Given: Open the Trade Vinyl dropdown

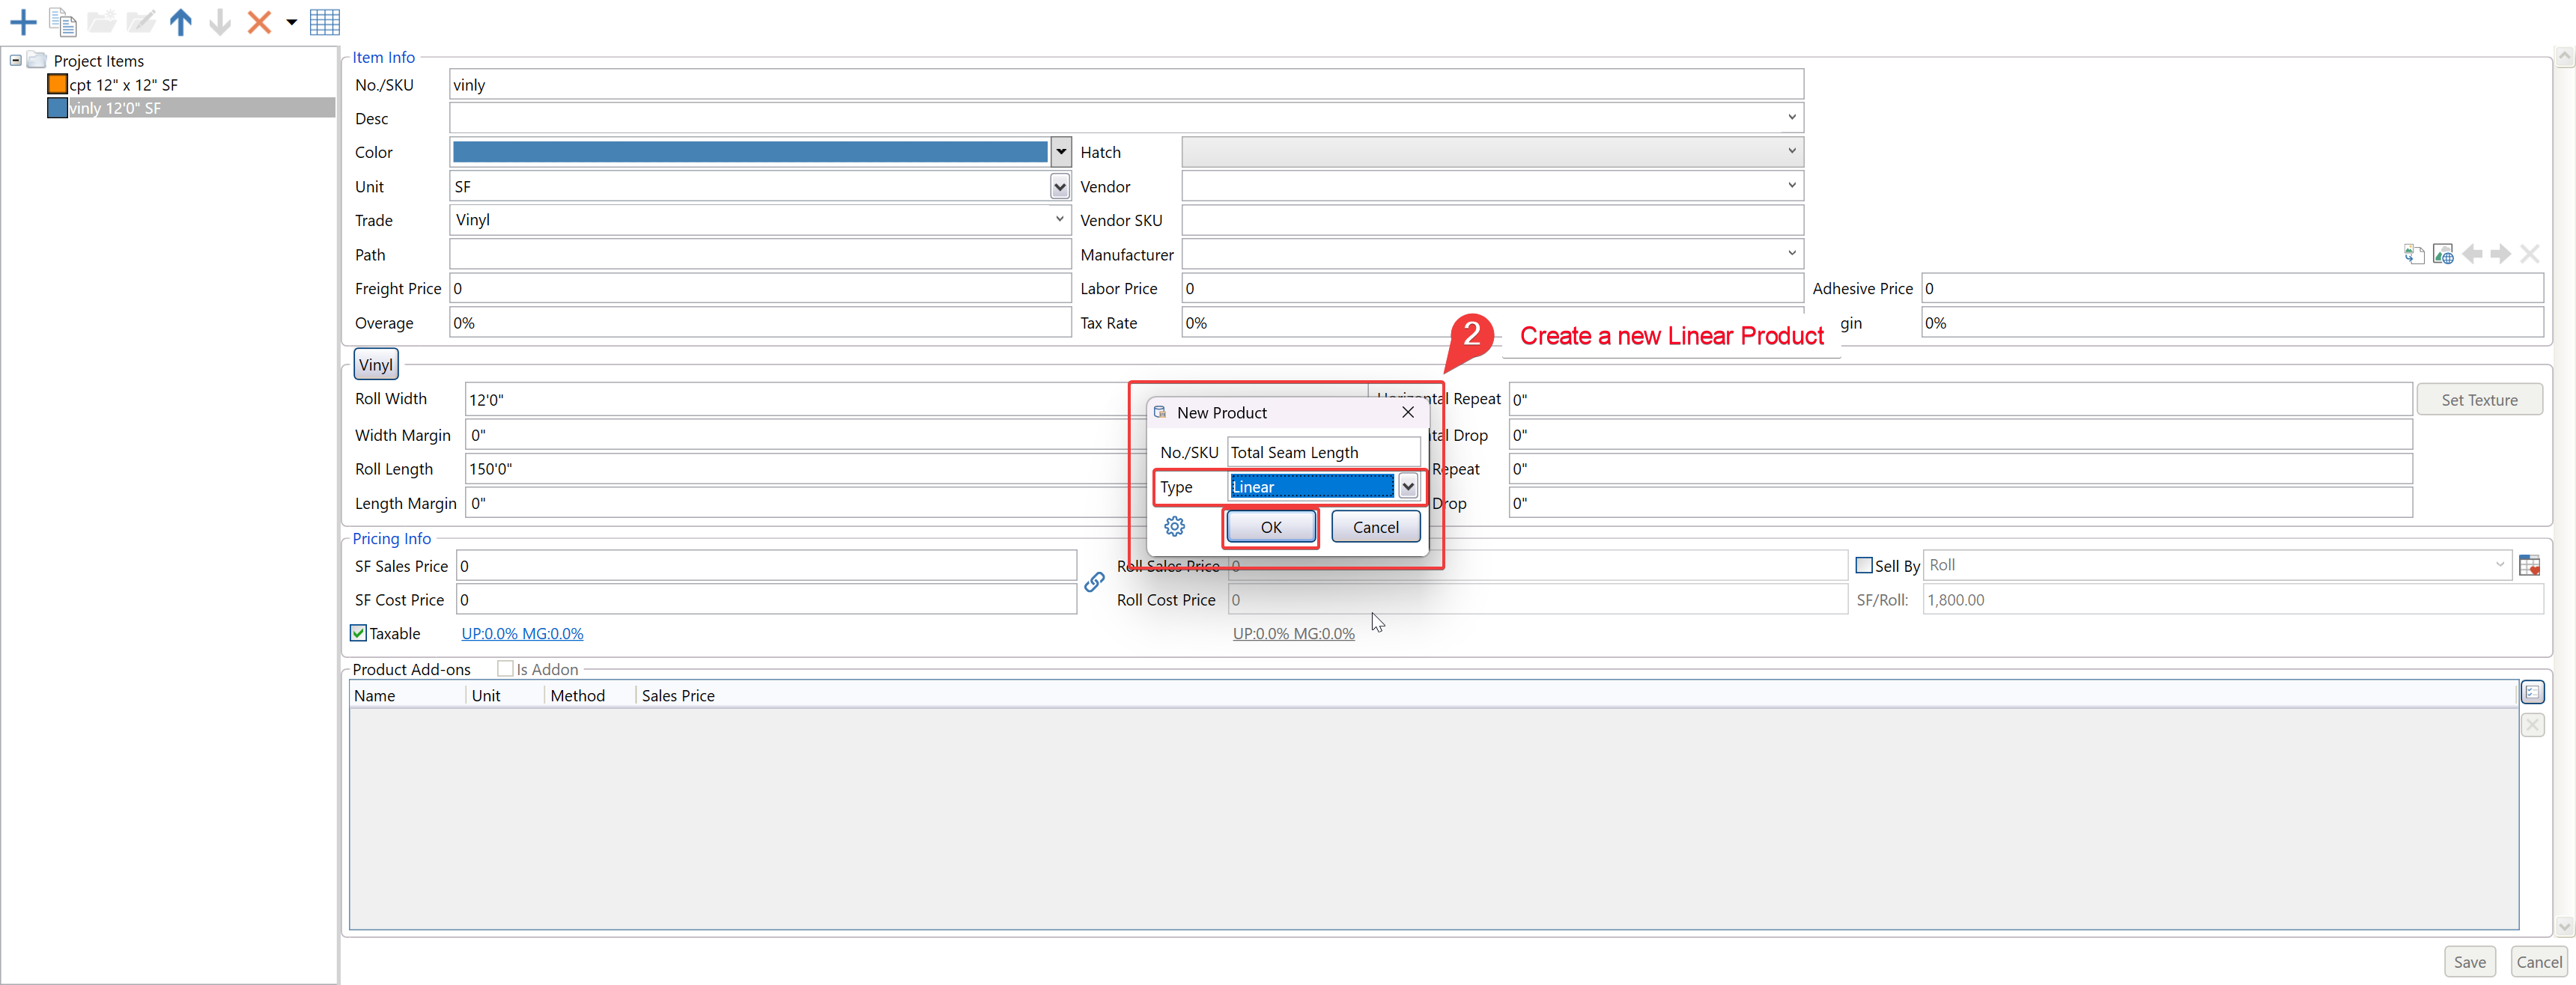Looking at the screenshot, I should [x=1060, y=220].
